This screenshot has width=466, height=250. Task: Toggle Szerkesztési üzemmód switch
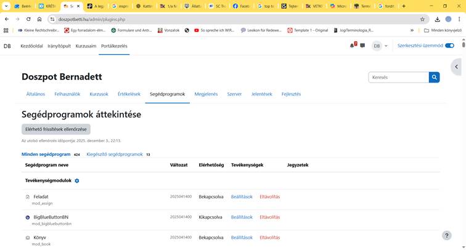pos(449,46)
